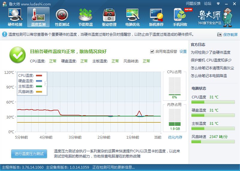Open the 性能测试 performance test gauge icon

click(x=62, y=17)
